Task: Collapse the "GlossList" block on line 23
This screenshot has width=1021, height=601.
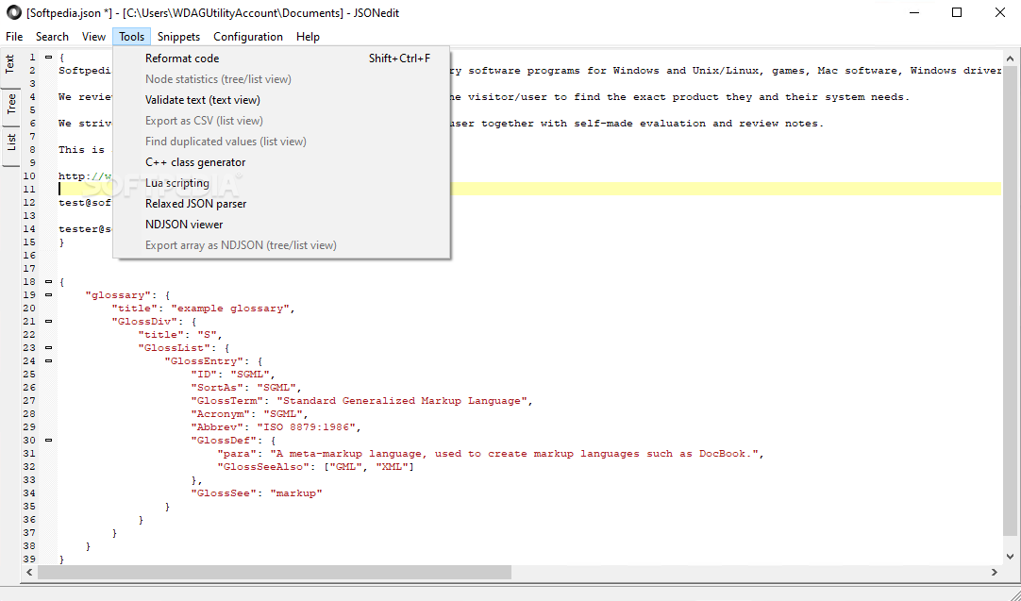Action: pyautogui.click(x=48, y=348)
